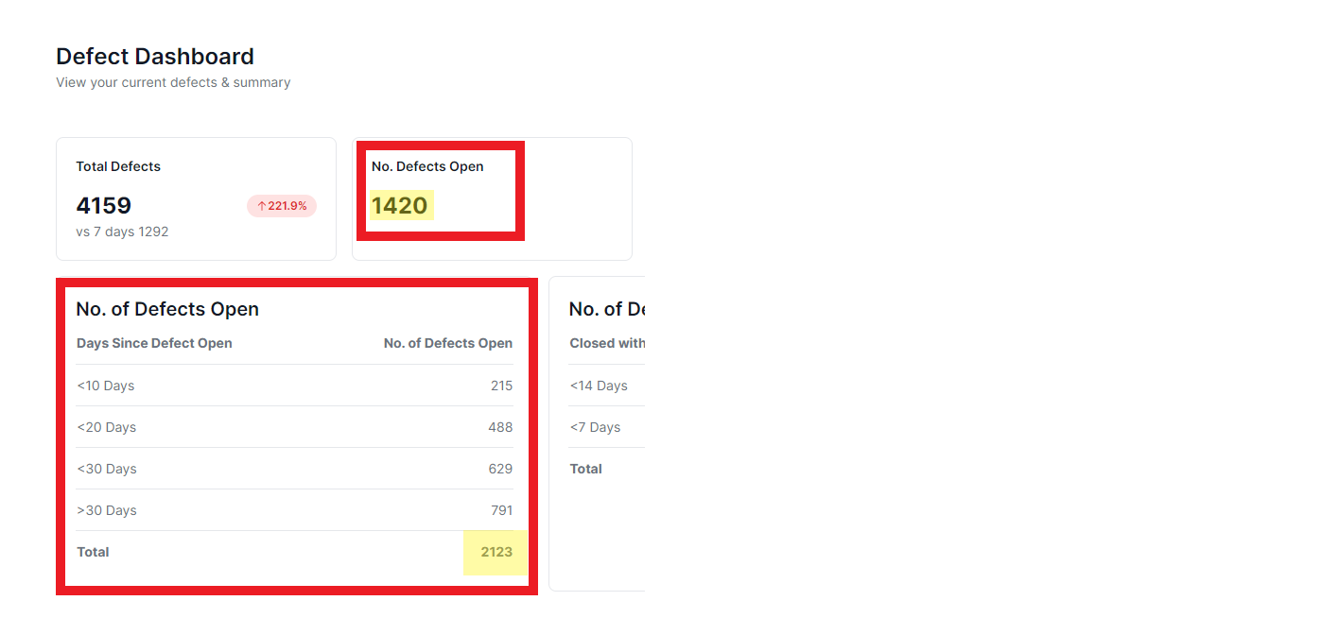Click the Total row label in open defects table
The height and width of the screenshot is (635, 1339).
(93, 552)
